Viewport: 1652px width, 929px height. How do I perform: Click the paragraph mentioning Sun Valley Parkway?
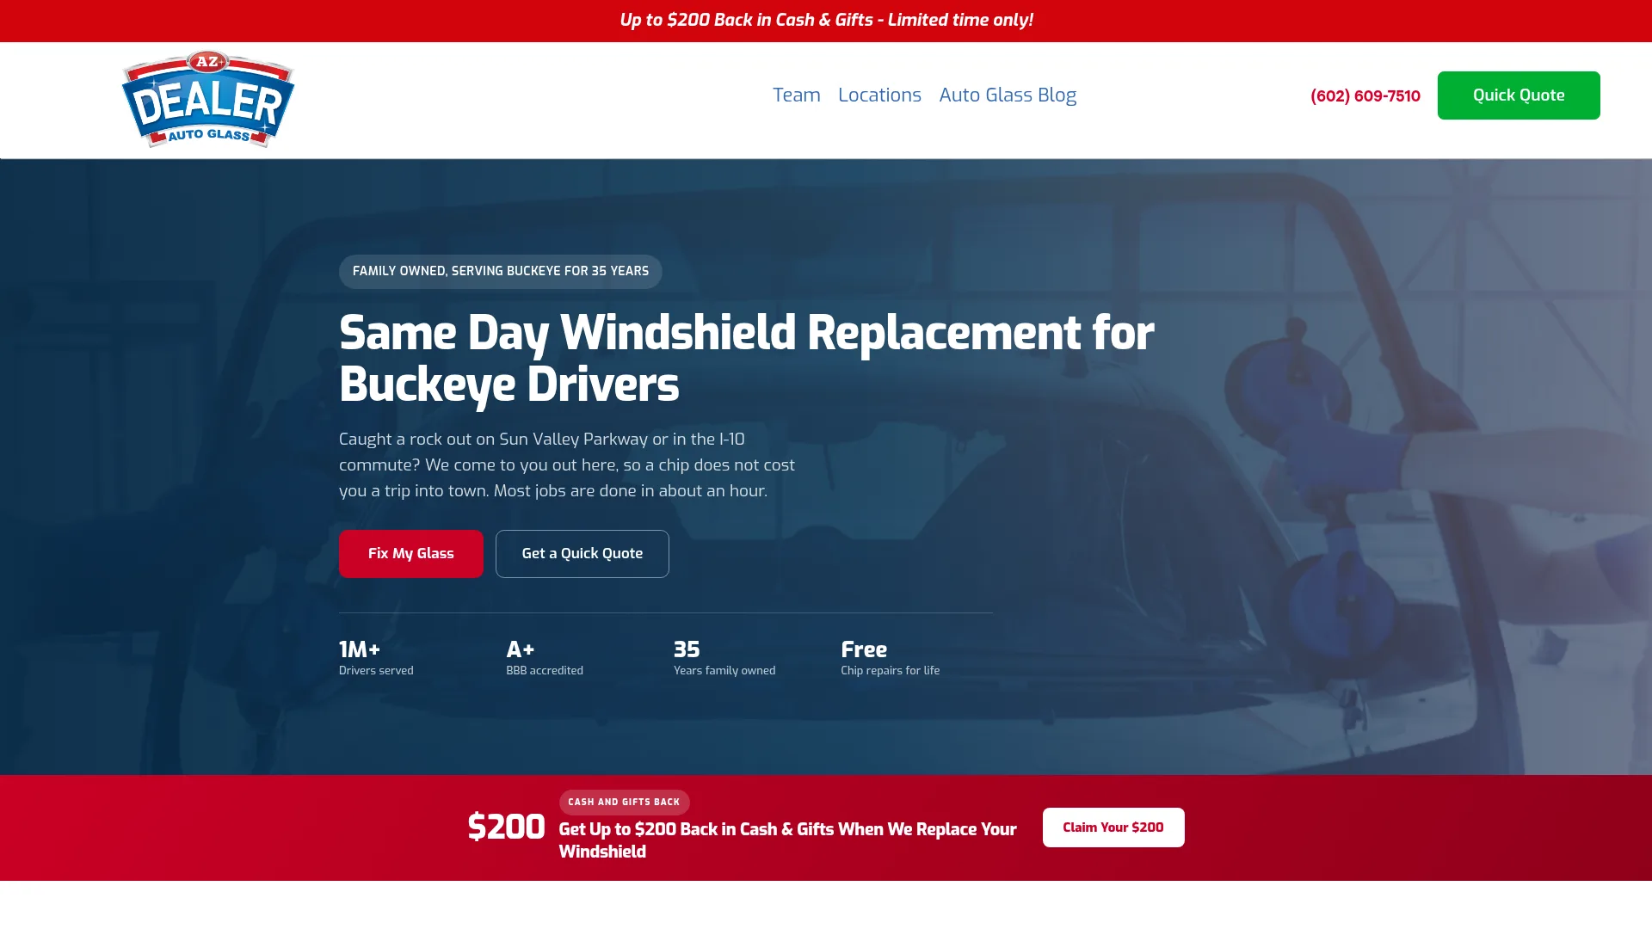pos(566,464)
